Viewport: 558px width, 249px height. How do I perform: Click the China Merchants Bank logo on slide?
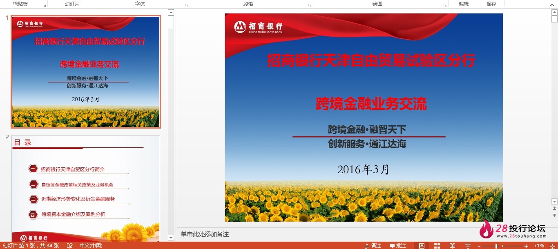[258, 27]
